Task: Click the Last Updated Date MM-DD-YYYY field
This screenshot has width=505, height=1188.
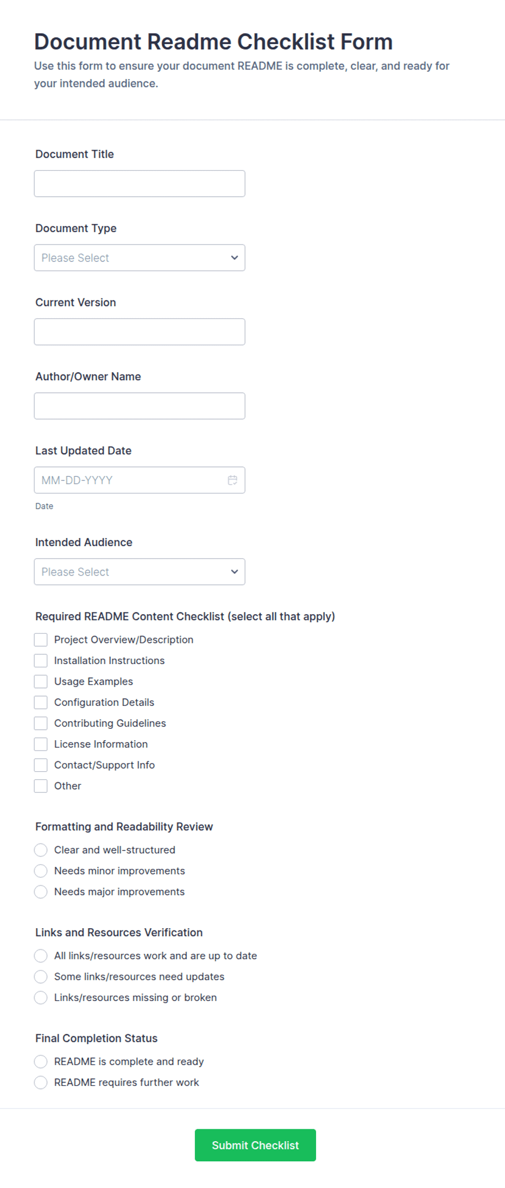Action: coord(140,480)
